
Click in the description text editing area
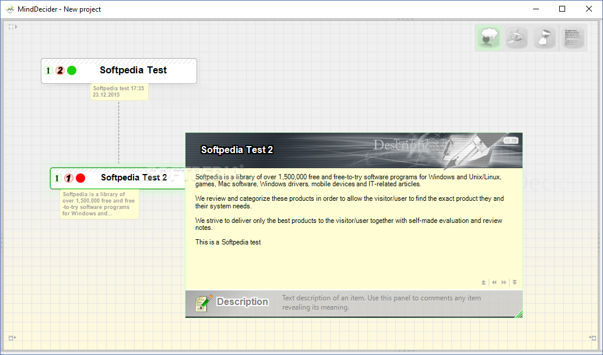coord(354,229)
